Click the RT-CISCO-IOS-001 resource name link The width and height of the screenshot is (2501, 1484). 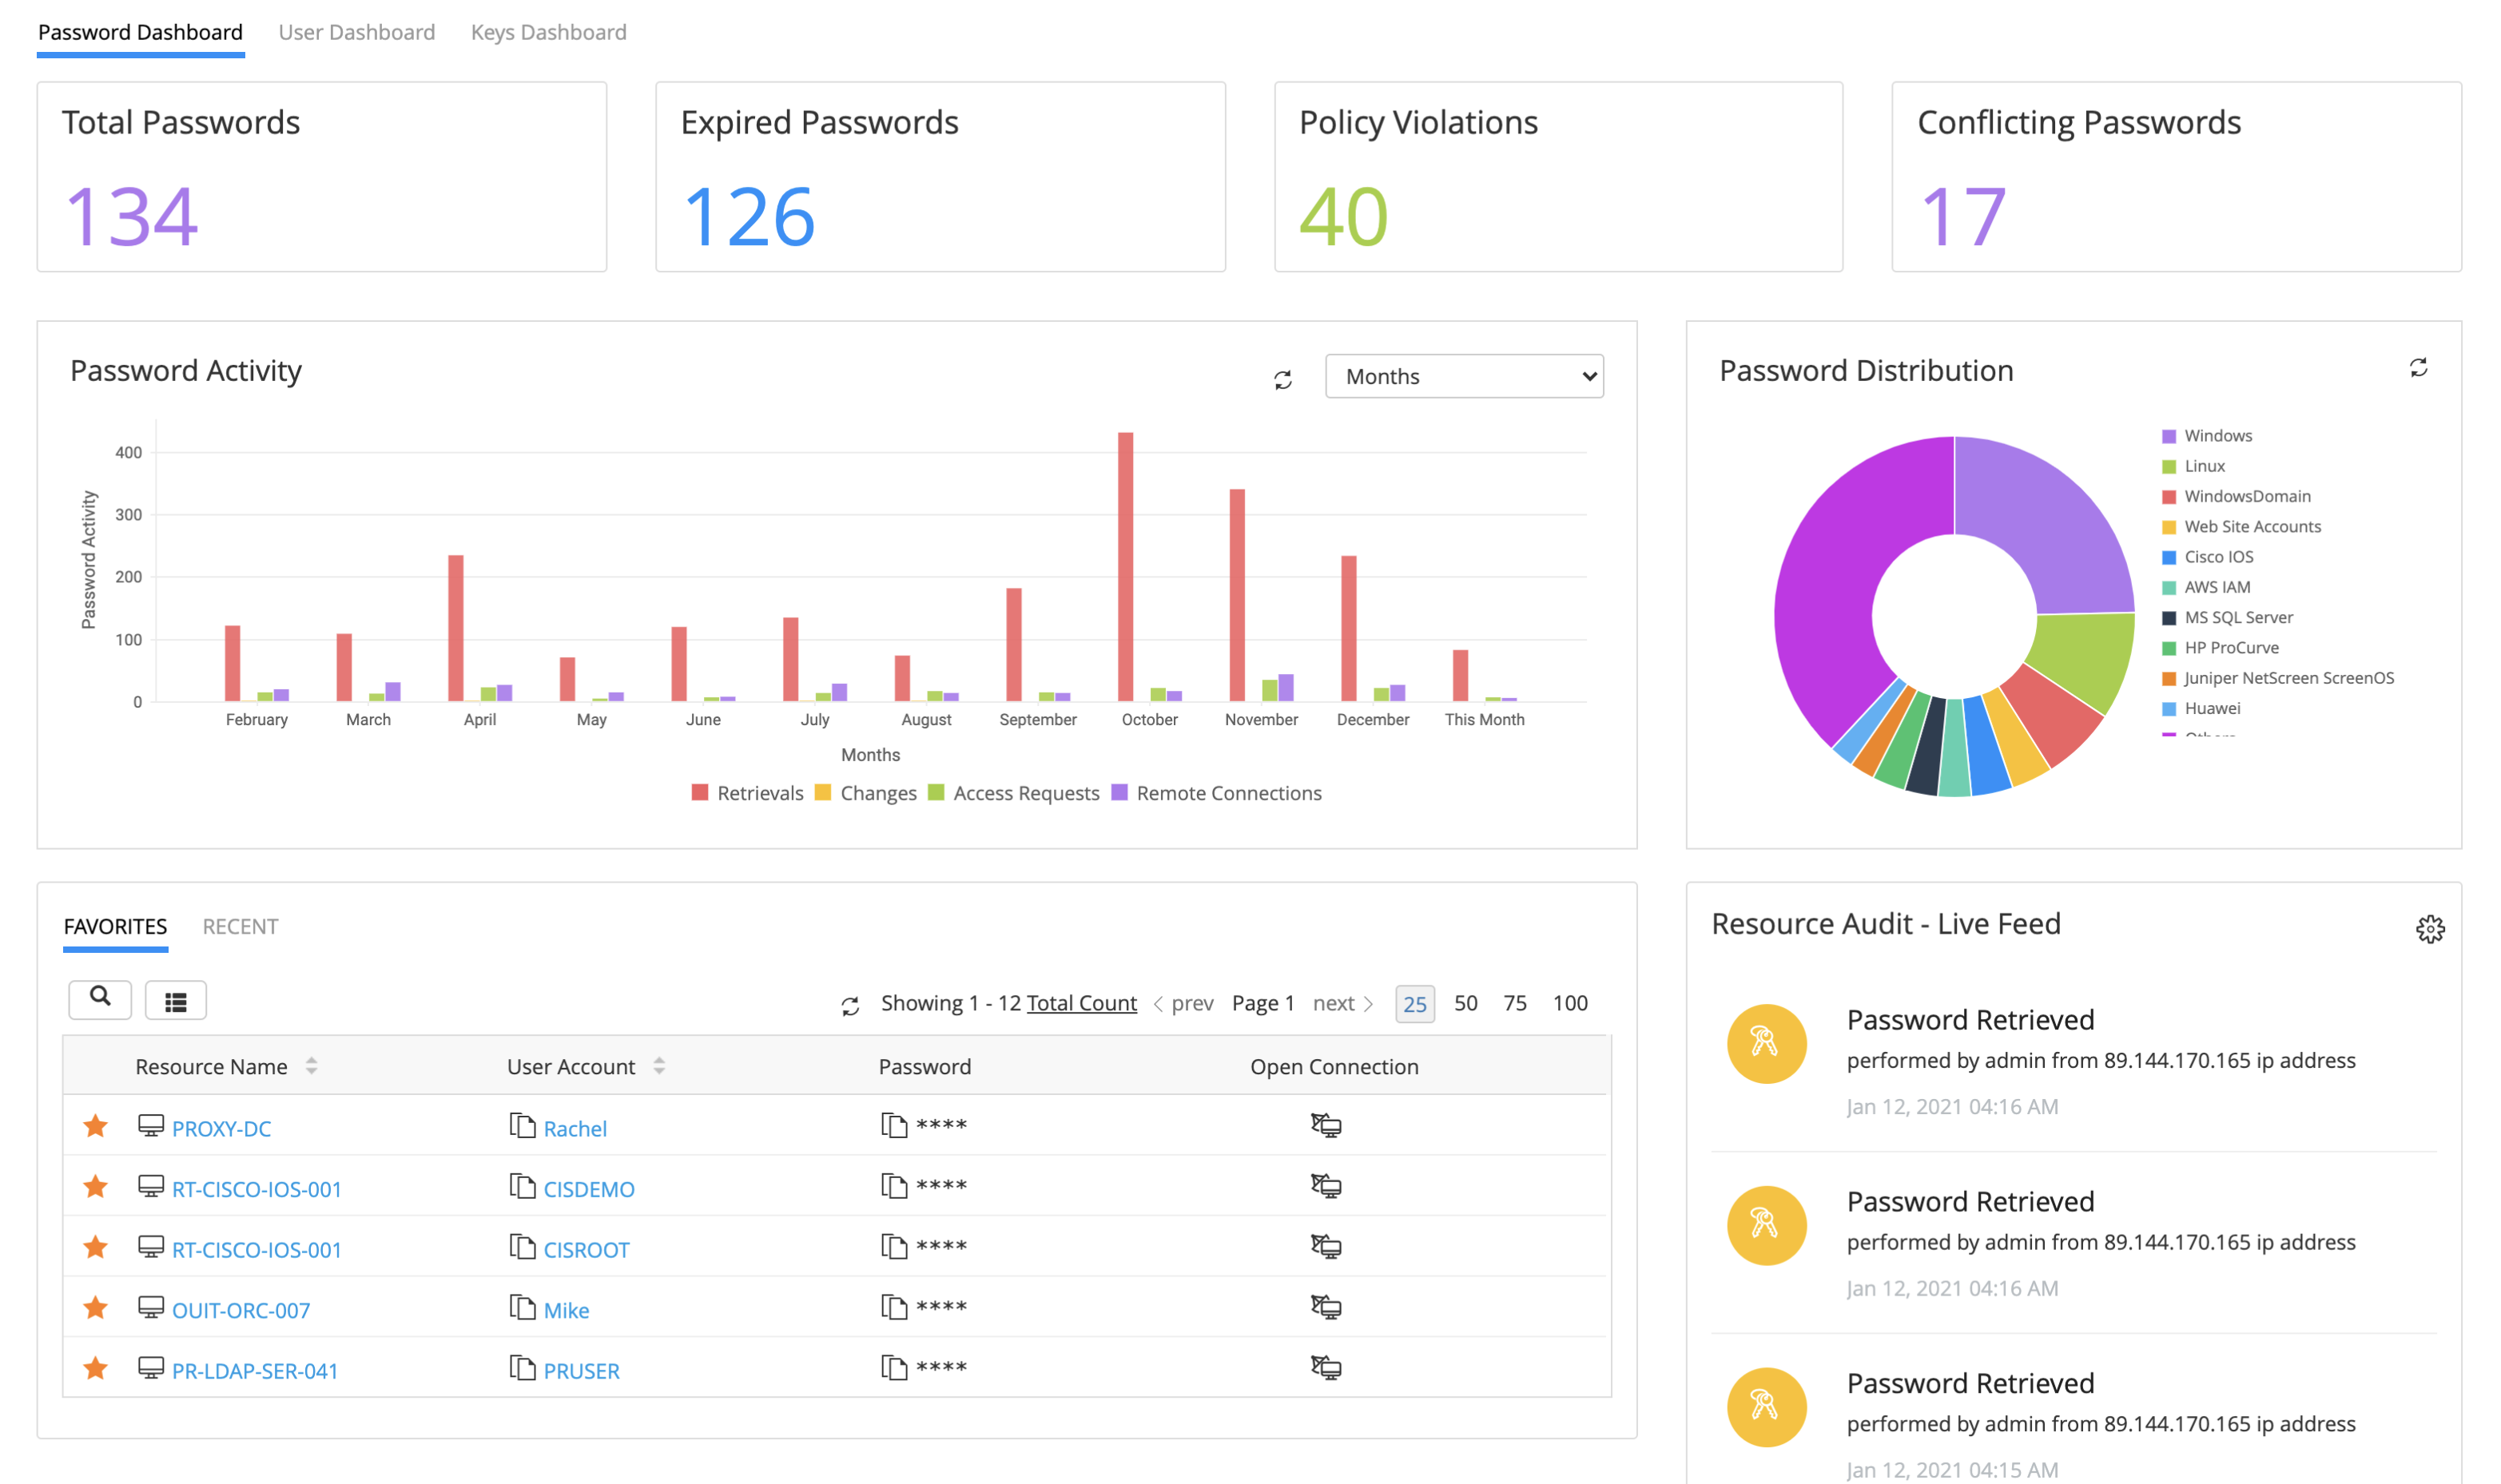point(256,1187)
